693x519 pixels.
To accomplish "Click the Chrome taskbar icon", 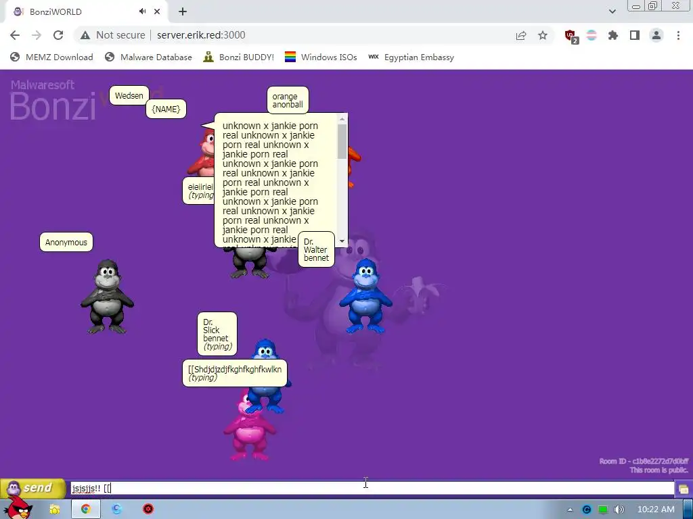I will [x=86, y=510].
